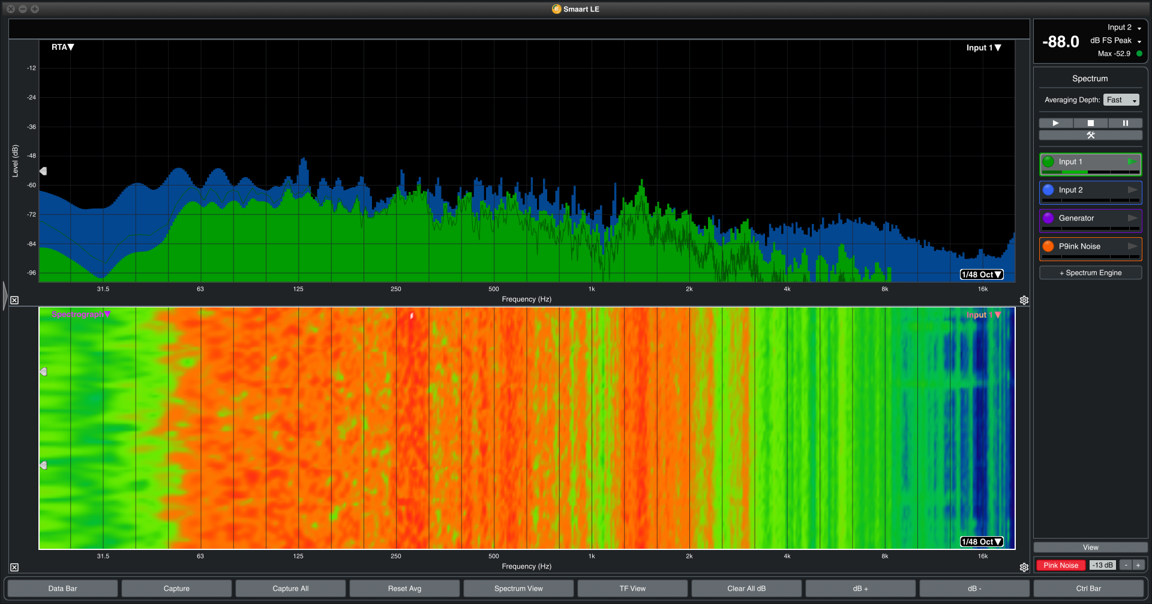Close the RTA pane with X box
The image size is (1152, 604).
point(14,300)
